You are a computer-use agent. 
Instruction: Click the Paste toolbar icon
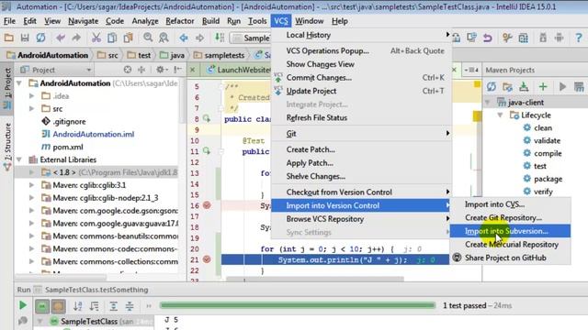coord(129,38)
